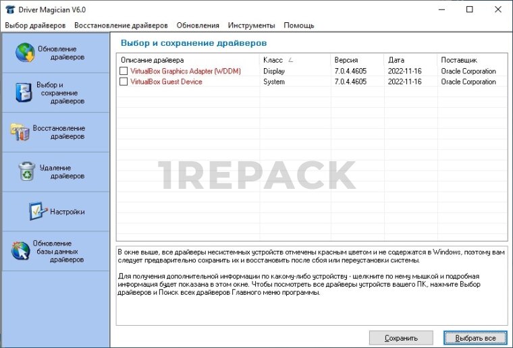This screenshot has height=348, width=513.
Task: Check the VirtualBox Graphics Adapter (WDDM) checkbox
Action: tap(124, 71)
